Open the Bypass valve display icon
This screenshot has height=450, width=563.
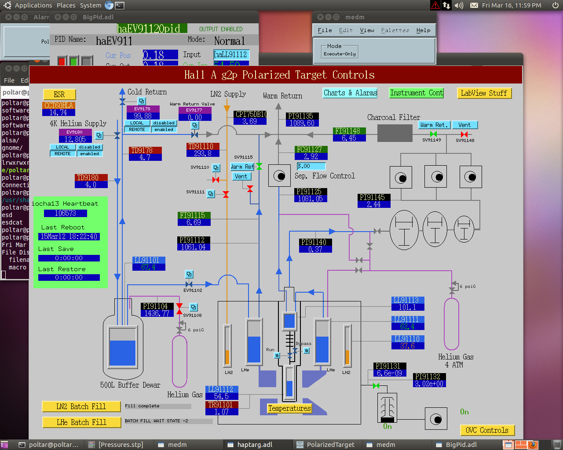(307, 351)
